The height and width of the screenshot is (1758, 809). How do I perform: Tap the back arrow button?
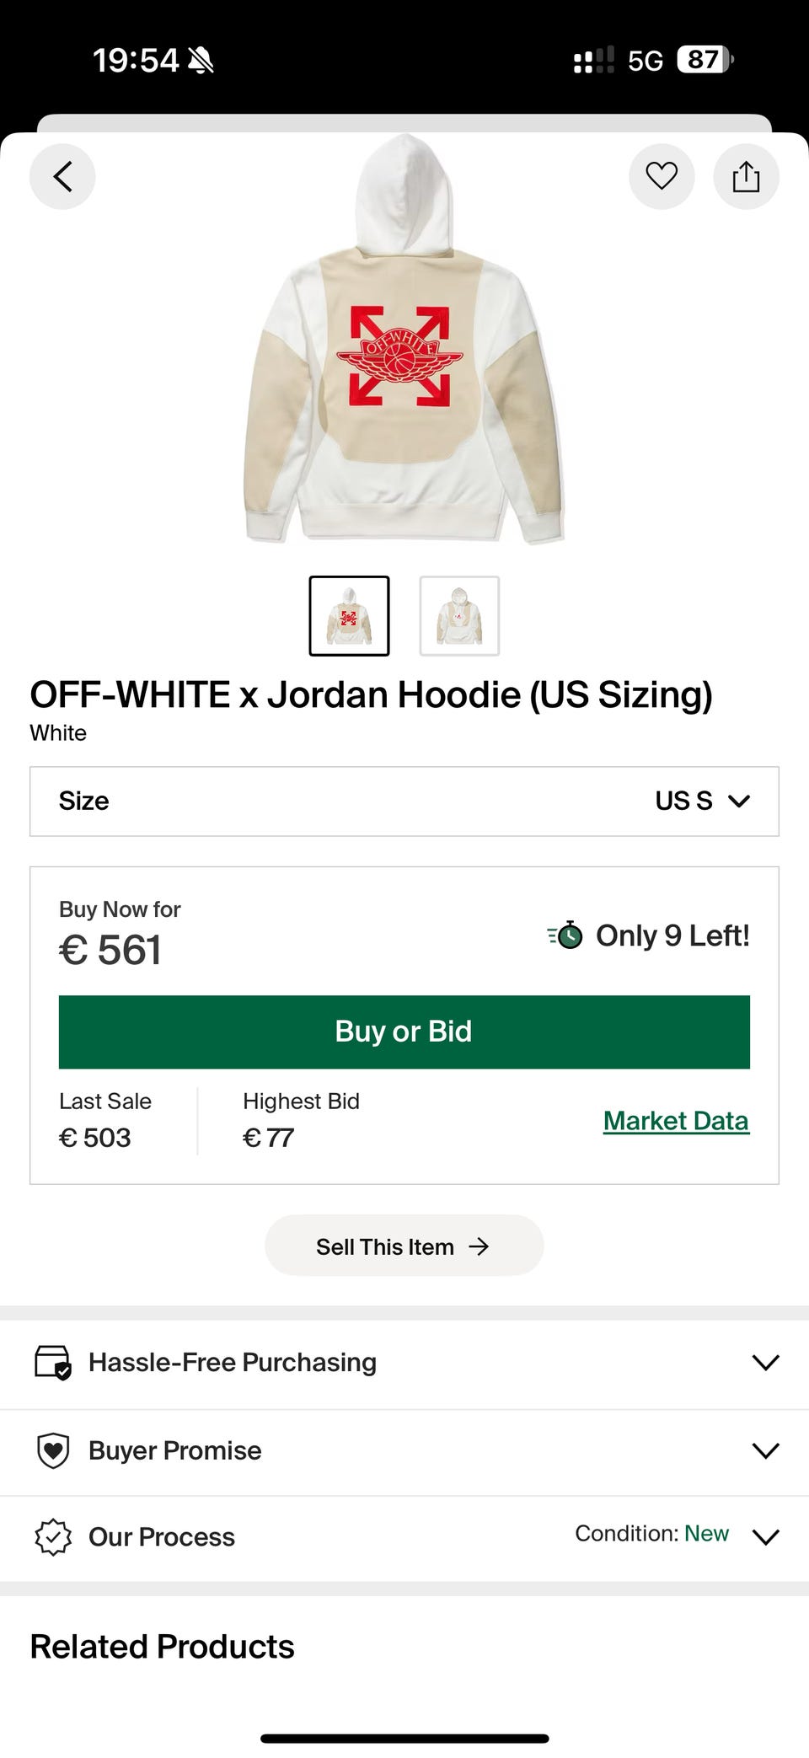[x=62, y=177]
